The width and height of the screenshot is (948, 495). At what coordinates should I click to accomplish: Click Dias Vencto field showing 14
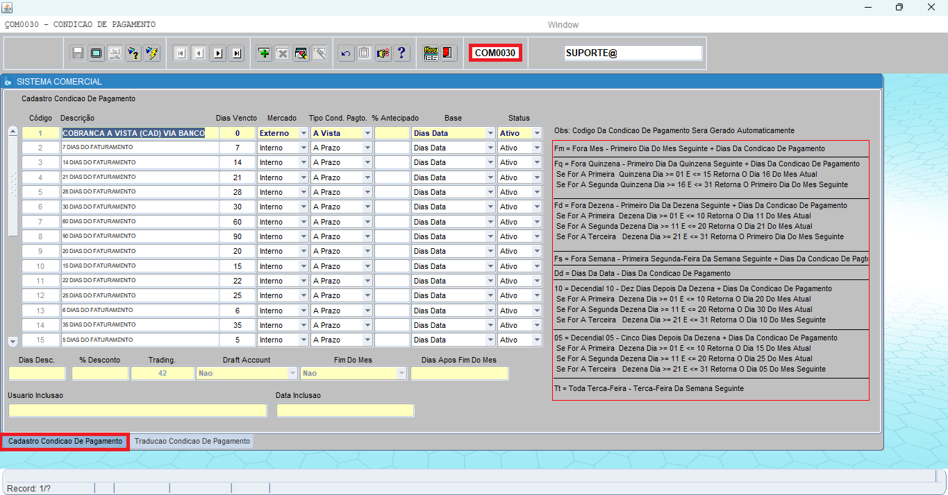click(238, 162)
